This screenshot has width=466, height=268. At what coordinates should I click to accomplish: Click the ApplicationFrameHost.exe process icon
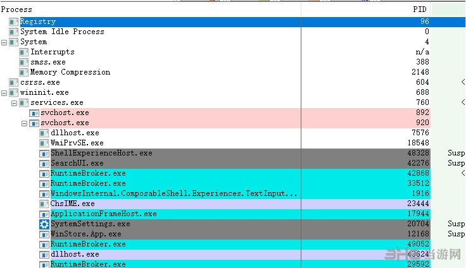click(x=44, y=214)
